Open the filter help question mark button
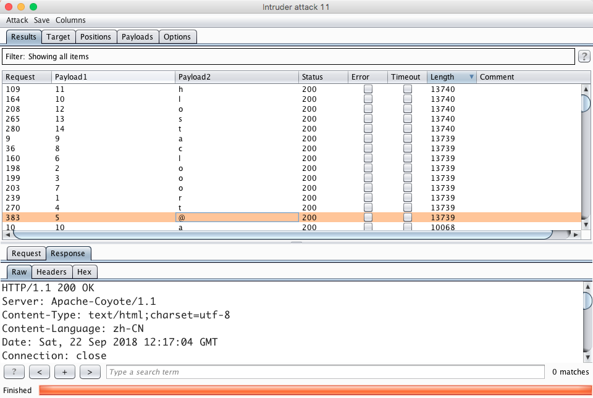This screenshot has width=593, height=398. click(584, 57)
